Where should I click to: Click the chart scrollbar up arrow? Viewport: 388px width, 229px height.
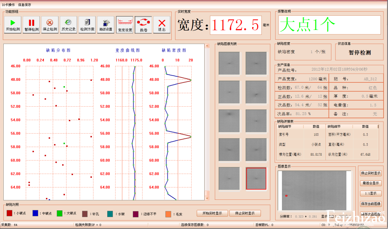(207, 46)
